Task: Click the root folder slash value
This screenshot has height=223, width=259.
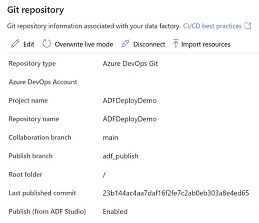Action: point(104,175)
